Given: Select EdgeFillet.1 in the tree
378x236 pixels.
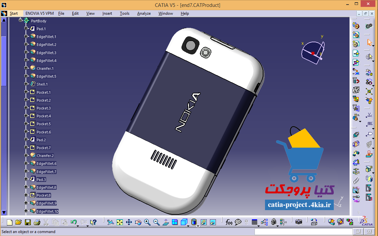Looking at the screenshot, I should coord(46,37).
